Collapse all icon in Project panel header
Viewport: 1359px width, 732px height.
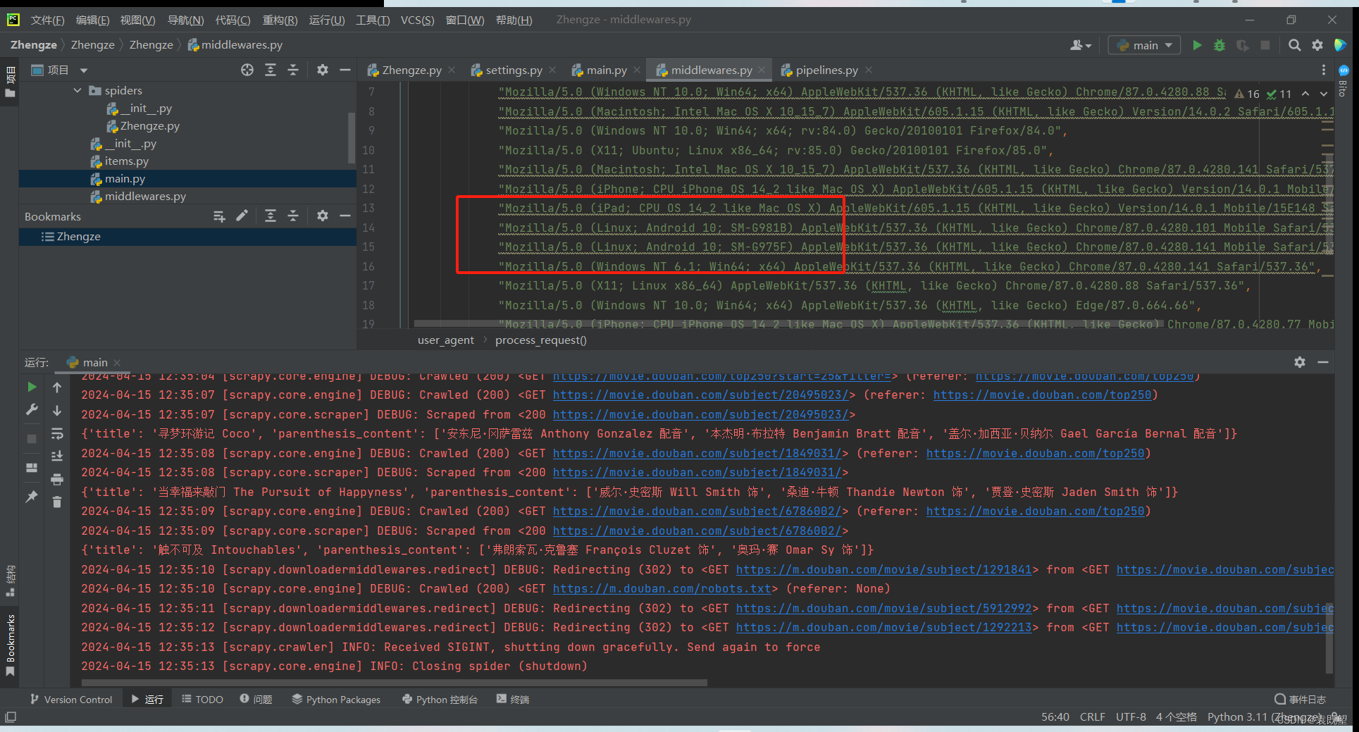293,70
